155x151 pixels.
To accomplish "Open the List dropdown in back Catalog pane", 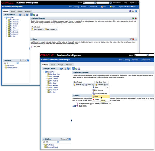I will coord(18,63).
